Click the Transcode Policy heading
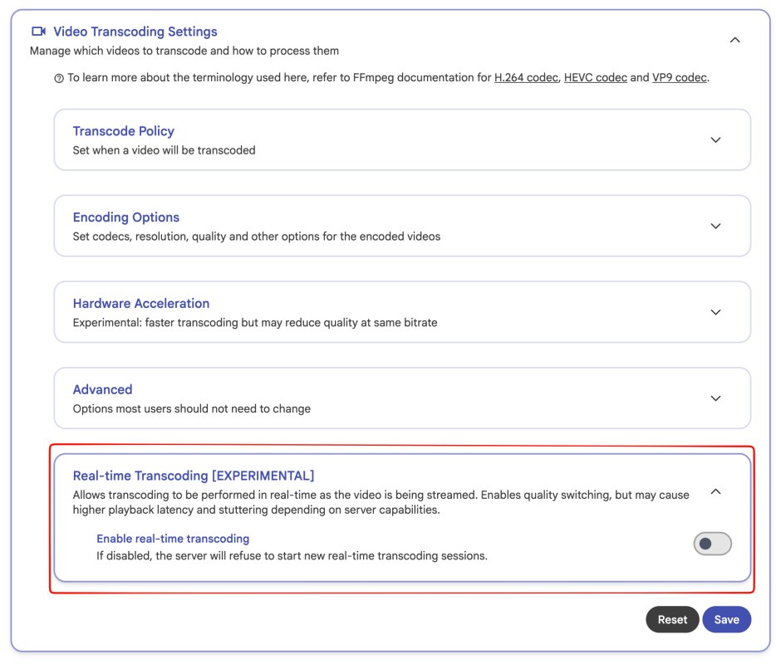 coord(123,131)
